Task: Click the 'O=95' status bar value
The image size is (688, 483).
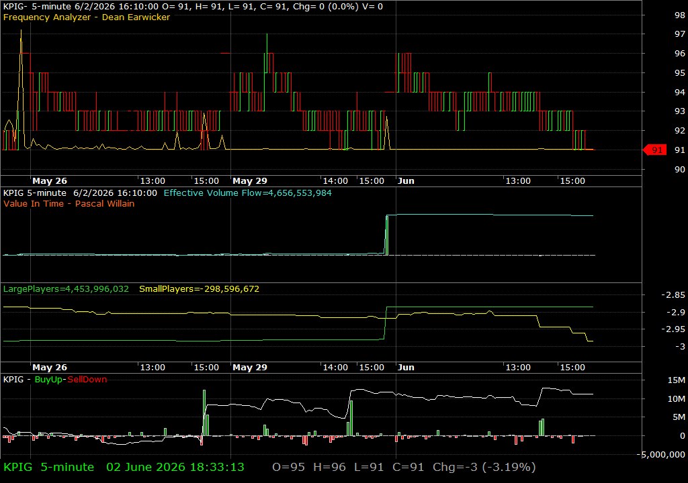Action: (x=288, y=467)
